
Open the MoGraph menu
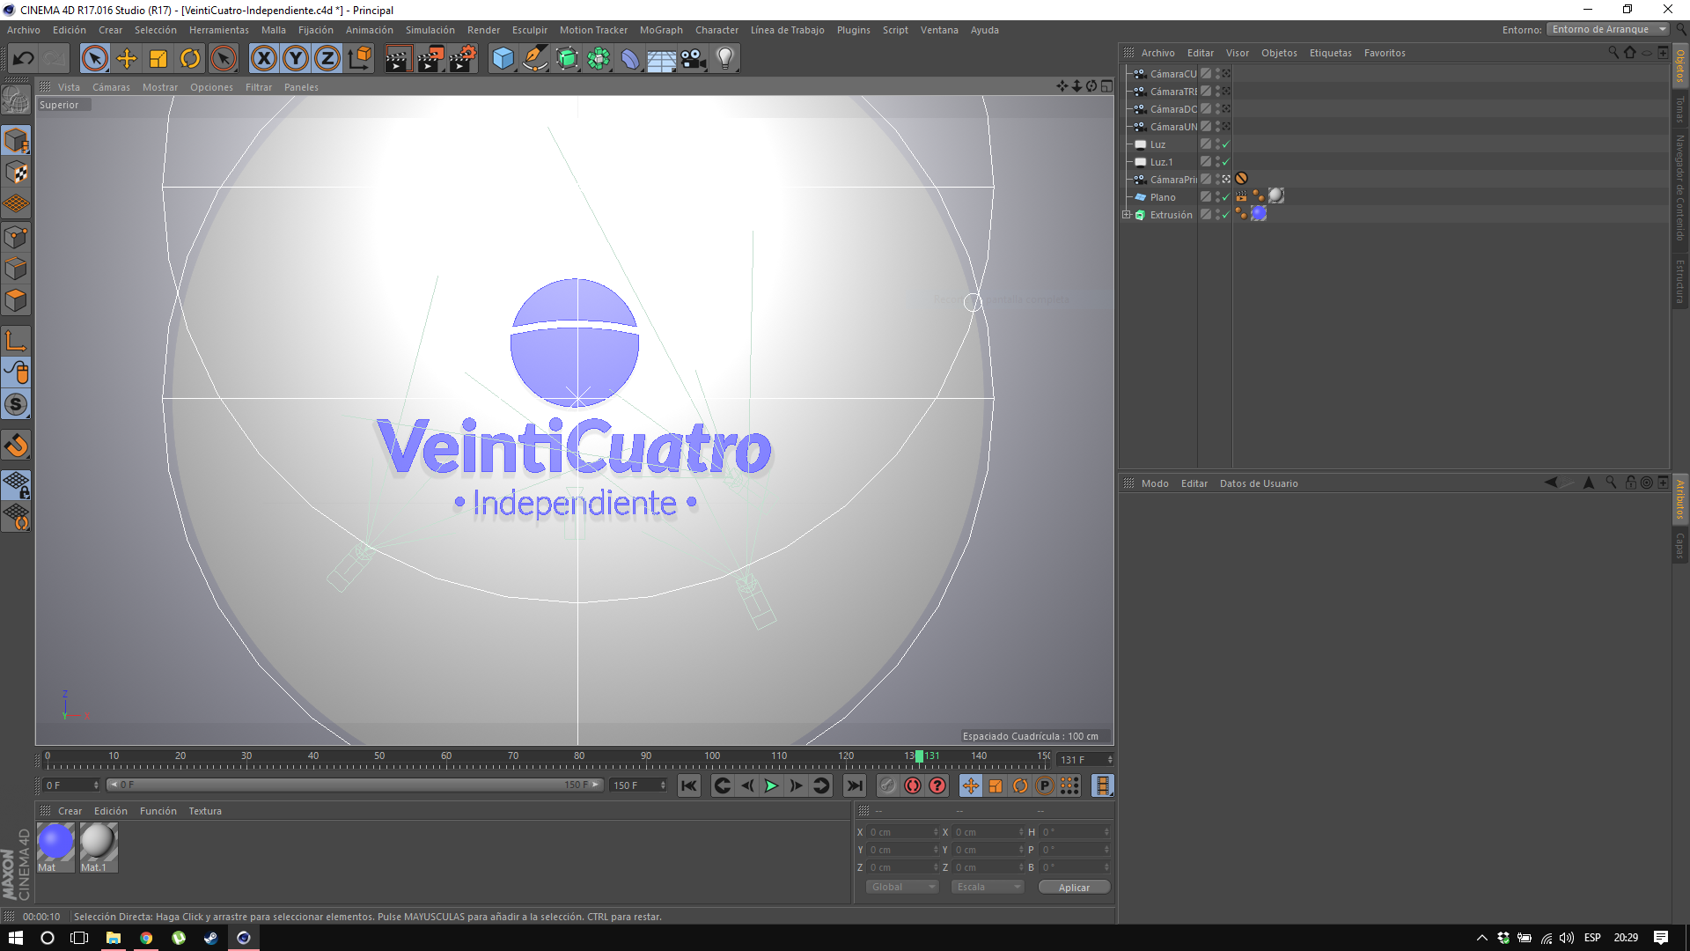coord(661,30)
